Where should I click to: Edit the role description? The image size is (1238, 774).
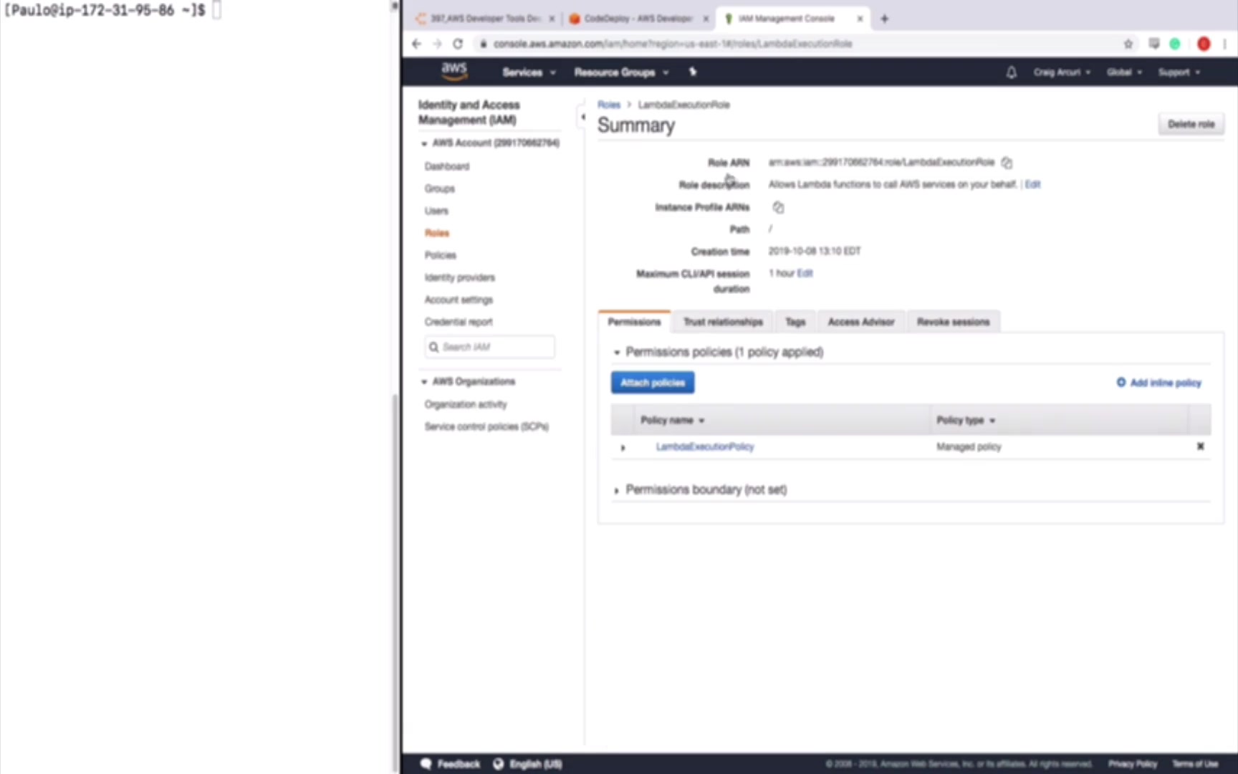coord(1032,184)
